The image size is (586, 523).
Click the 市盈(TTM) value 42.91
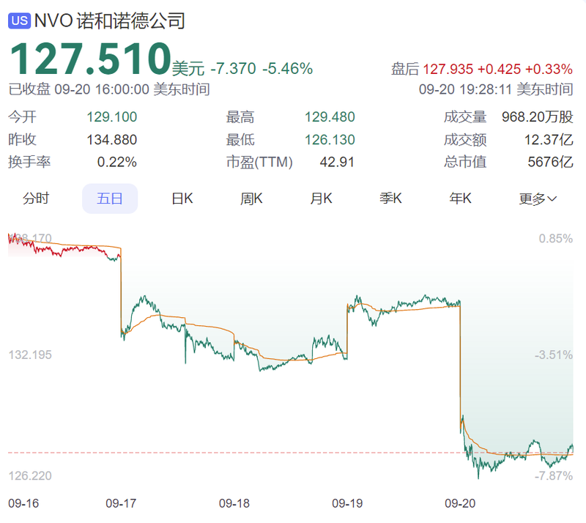(338, 163)
